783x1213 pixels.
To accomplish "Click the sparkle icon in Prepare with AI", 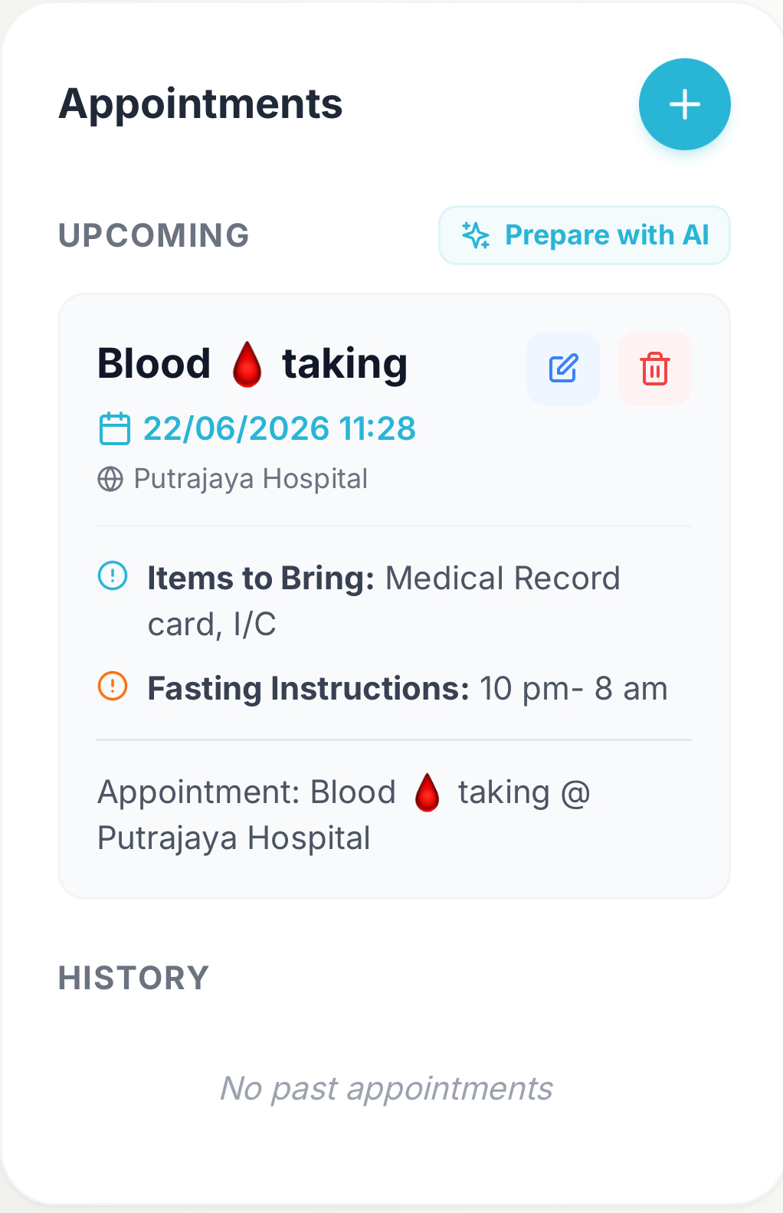I will tap(476, 235).
